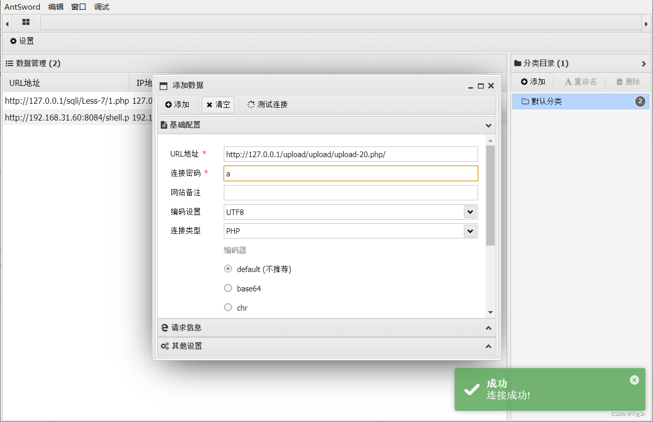Open the 连接类型 PHP dropdown
The height and width of the screenshot is (422, 653).
click(470, 231)
